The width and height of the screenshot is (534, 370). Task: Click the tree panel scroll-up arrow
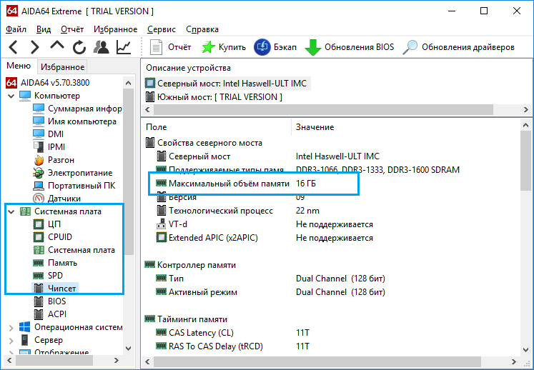(x=129, y=83)
